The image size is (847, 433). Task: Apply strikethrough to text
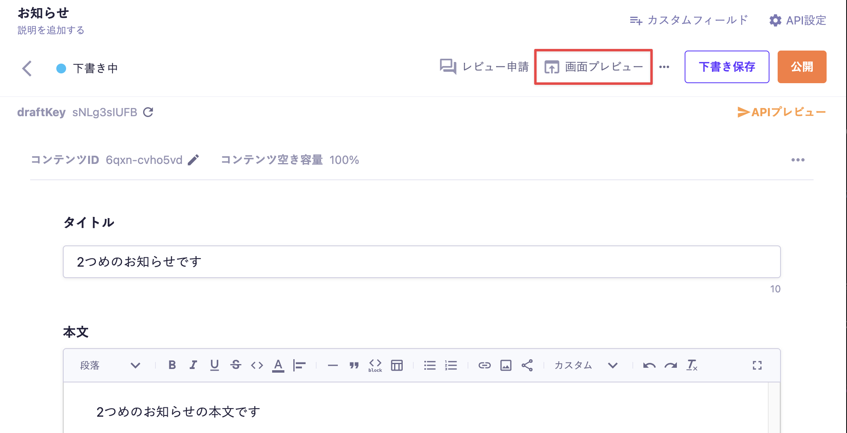click(x=236, y=365)
